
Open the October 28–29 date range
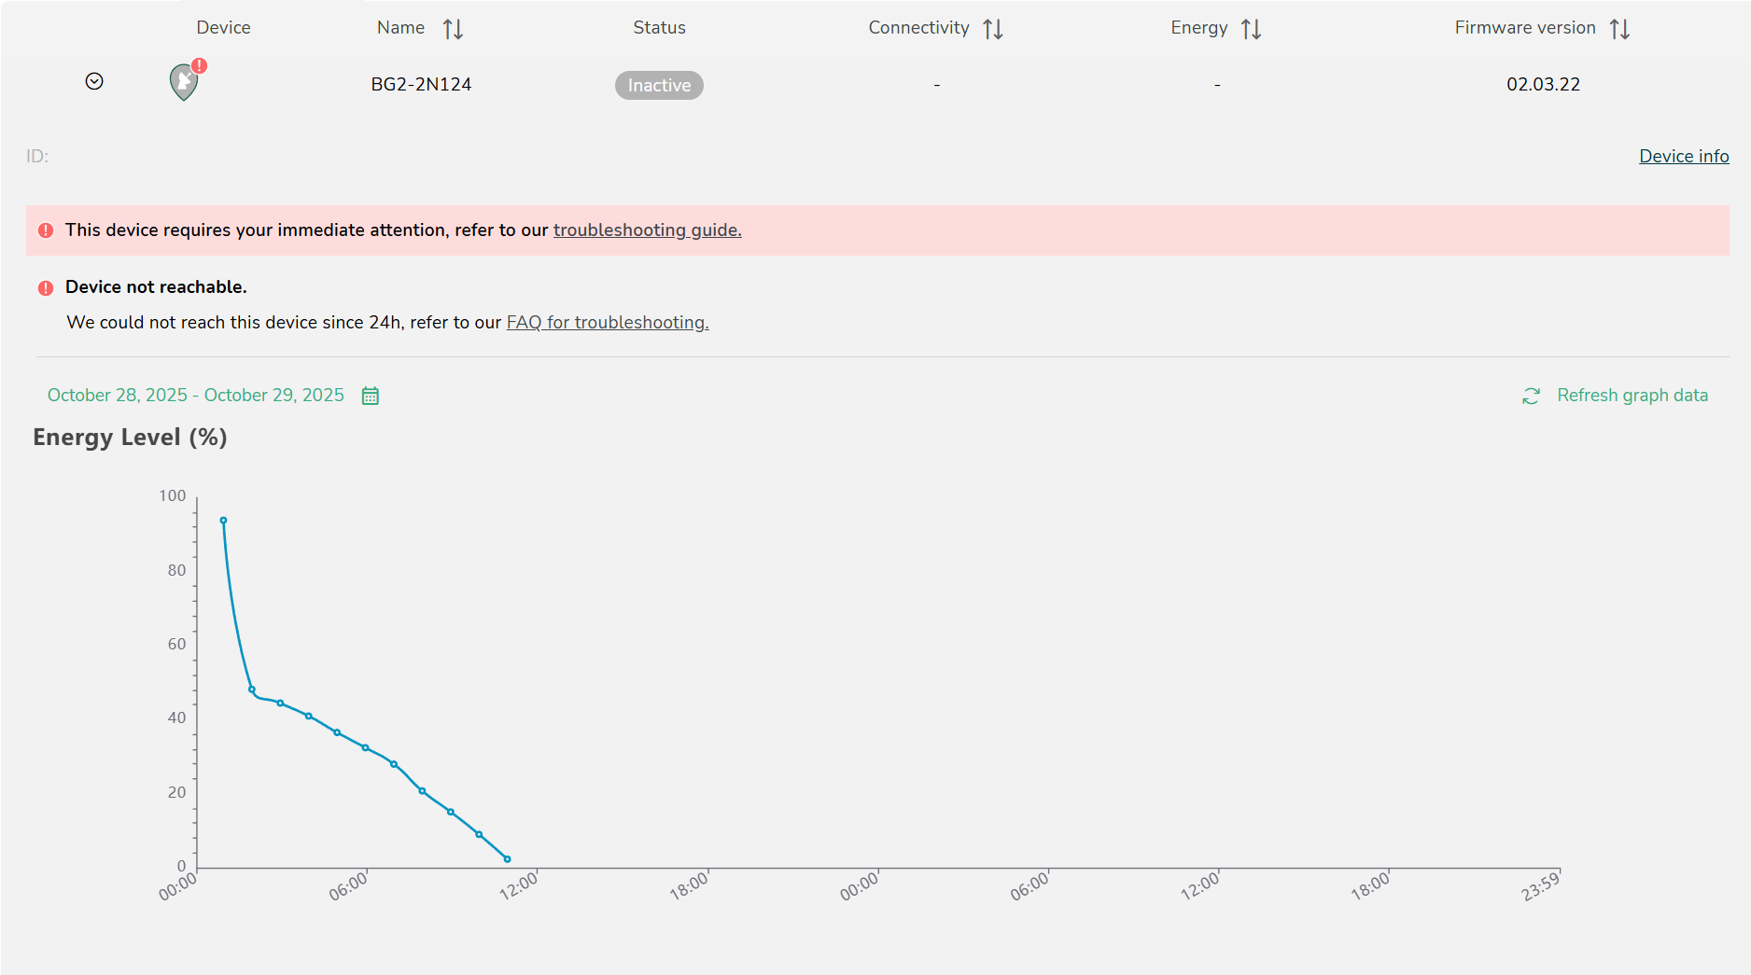click(196, 396)
